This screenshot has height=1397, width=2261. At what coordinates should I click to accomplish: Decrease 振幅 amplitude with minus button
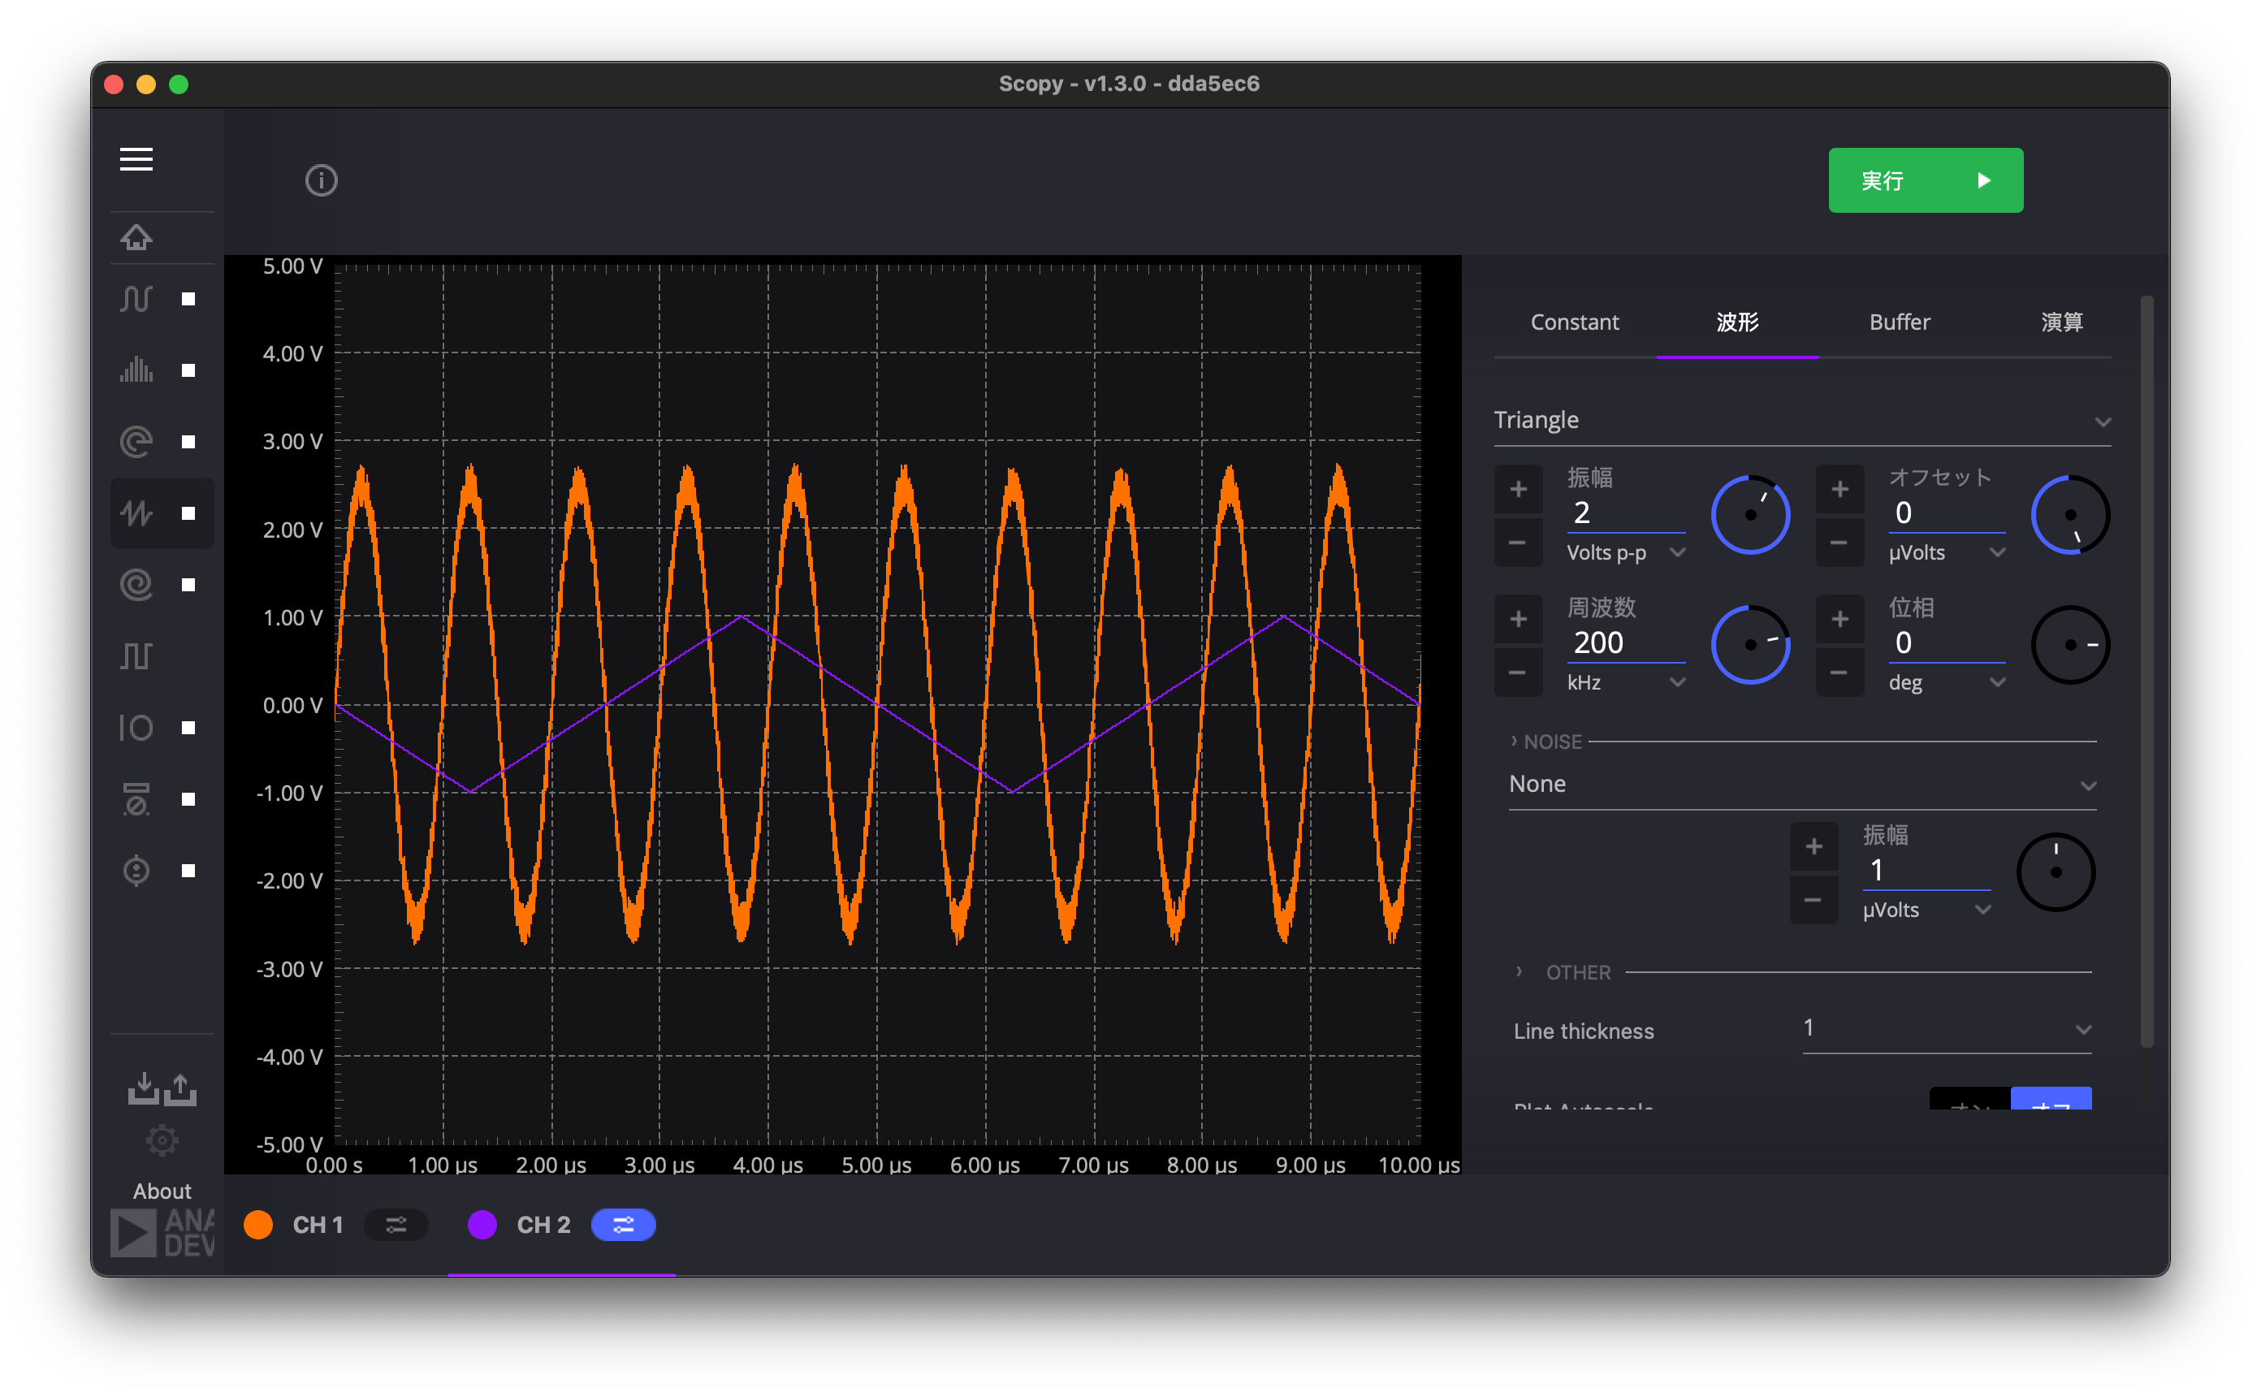pyautogui.click(x=1518, y=543)
